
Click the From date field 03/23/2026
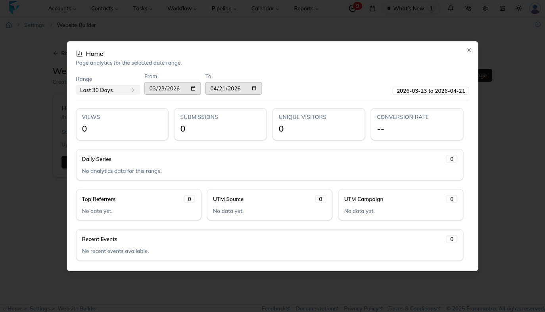coord(173,88)
